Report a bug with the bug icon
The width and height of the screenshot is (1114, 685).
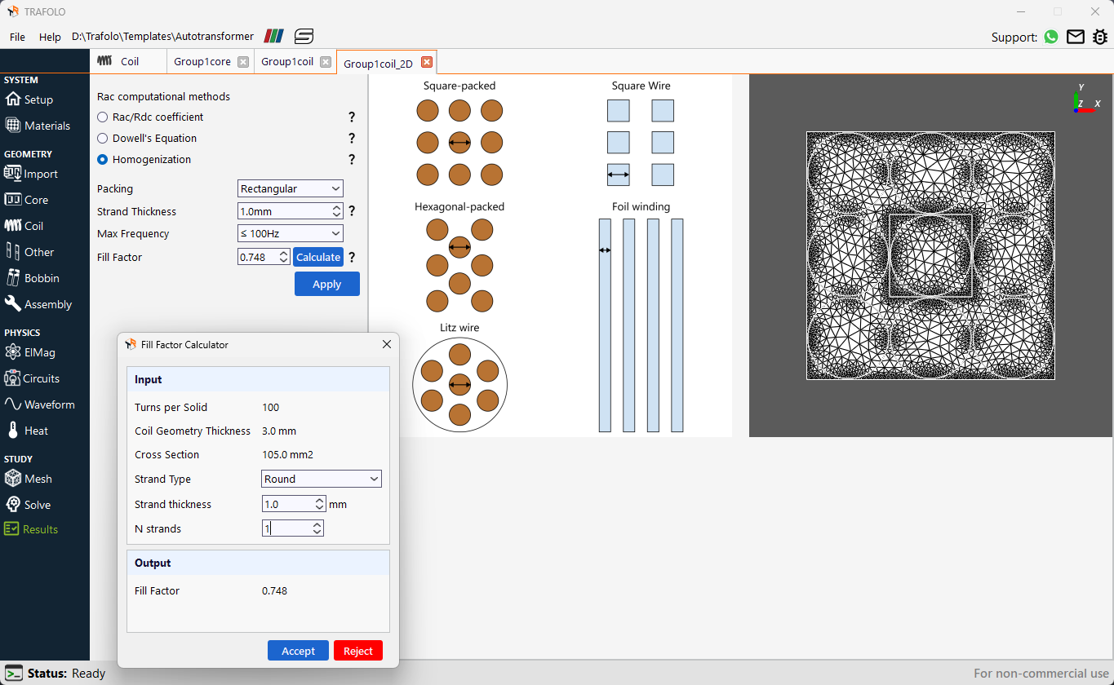1100,37
